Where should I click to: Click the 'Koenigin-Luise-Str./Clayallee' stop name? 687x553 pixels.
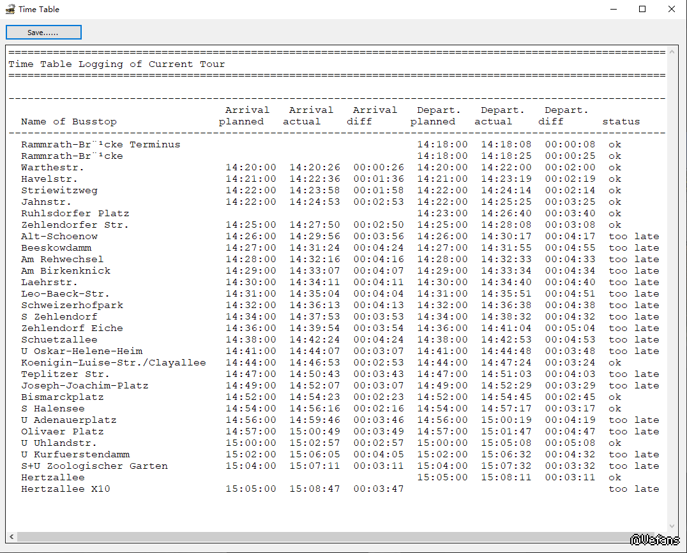click(x=113, y=362)
